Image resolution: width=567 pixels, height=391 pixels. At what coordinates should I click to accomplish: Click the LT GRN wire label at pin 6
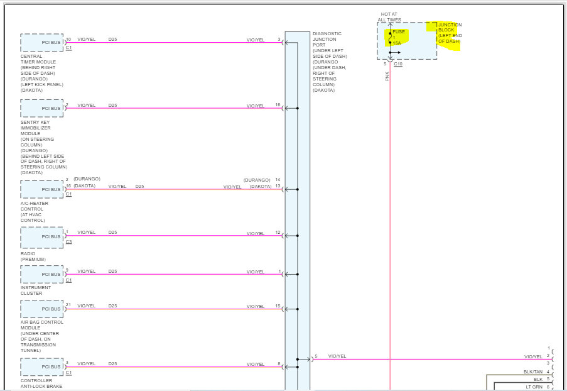point(534,387)
